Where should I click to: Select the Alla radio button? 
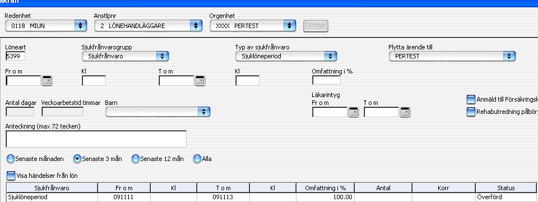click(x=197, y=159)
